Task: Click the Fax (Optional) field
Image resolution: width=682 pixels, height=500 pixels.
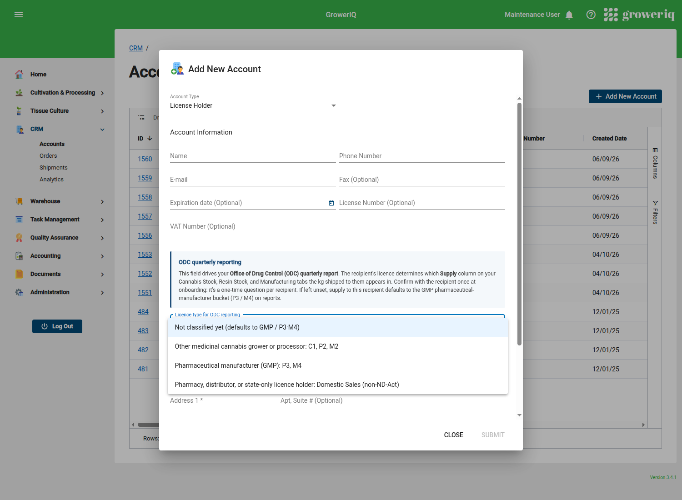Action: [422, 180]
